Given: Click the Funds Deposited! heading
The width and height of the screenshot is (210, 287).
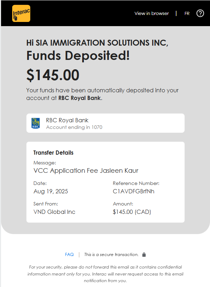Looking at the screenshot, I should (x=78, y=56).
